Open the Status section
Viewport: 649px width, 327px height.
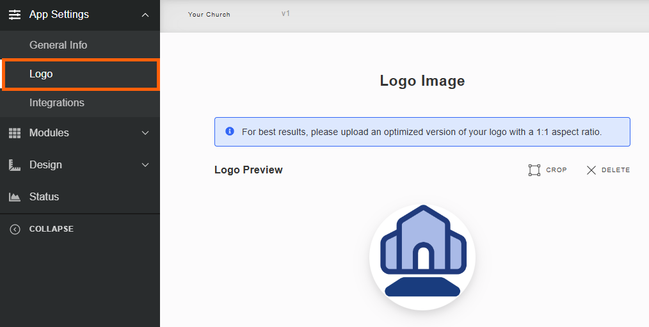(44, 196)
